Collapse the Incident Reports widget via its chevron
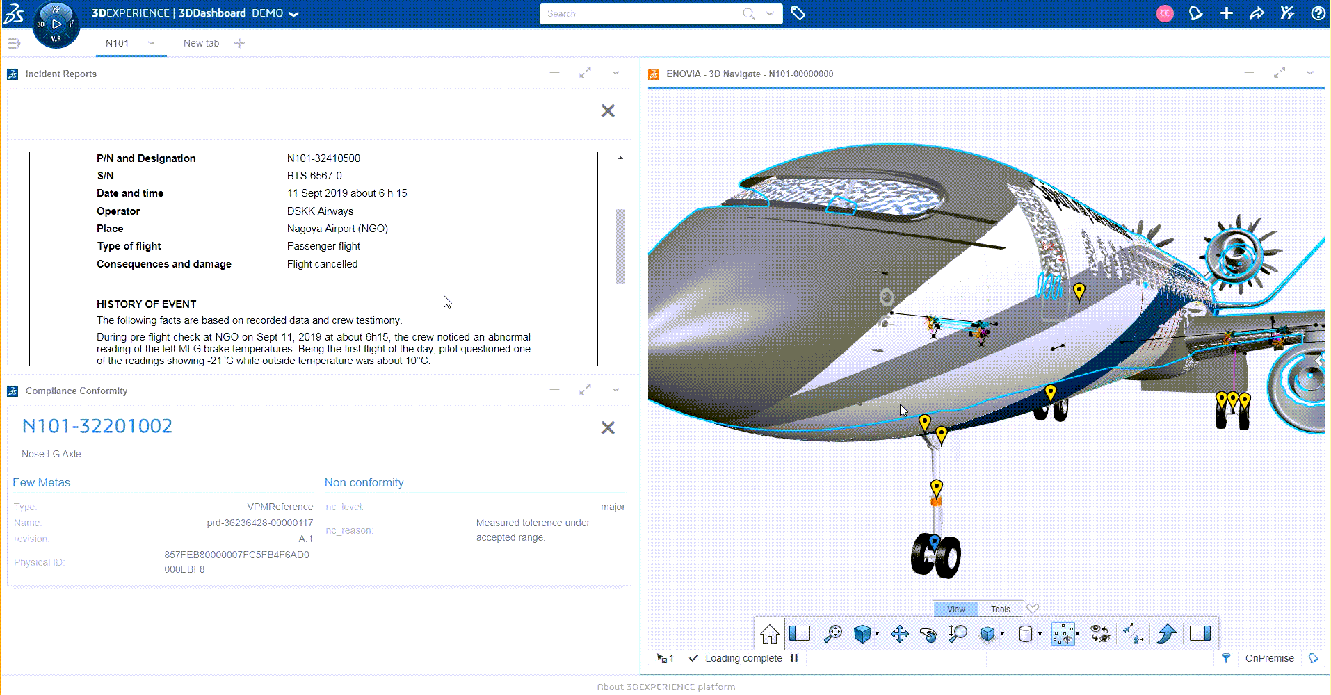 click(615, 73)
